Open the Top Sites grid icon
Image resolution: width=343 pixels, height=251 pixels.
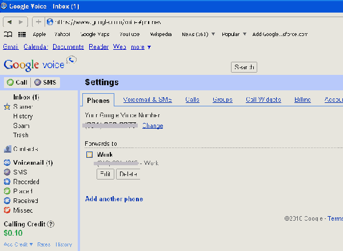[x=22, y=34]
